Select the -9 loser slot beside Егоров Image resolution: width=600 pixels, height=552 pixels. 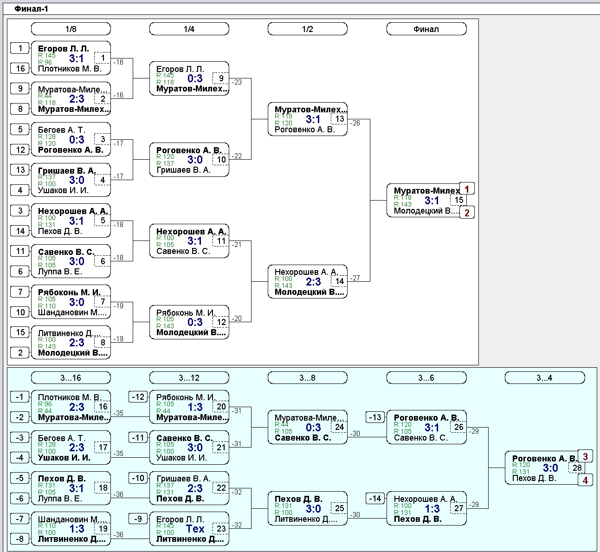point(138,519)
